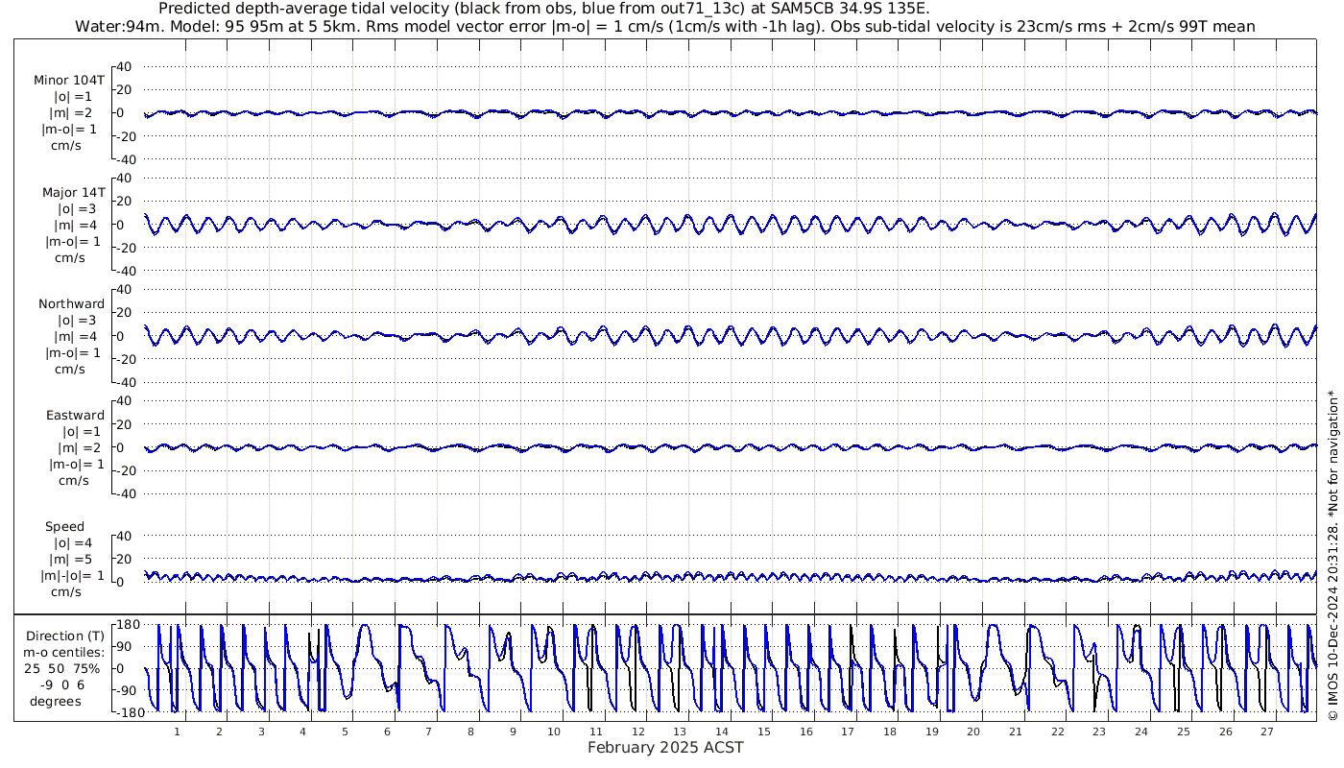Select the Minor 104T panel label
The width and height of the screenshot is (1344, 768).
point(69,81)
